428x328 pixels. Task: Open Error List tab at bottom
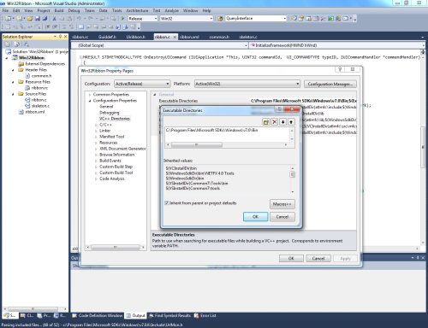[205, 315]
